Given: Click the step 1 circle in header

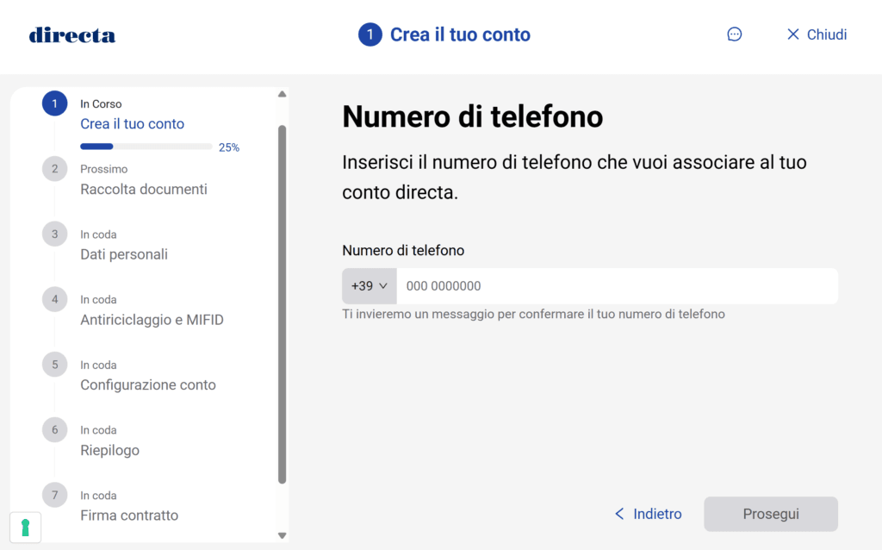Looking at the screenshot, I should click(x=370, y=34).
